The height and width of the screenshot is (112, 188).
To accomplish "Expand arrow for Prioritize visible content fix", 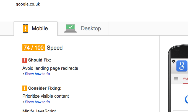I will pos(23,102).
